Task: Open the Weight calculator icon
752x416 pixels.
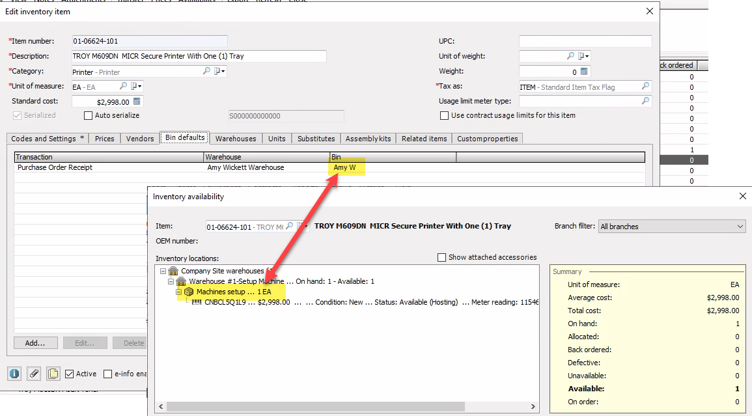Action: 584,71
